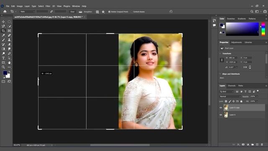Click the hue spectrum slider
Image resolution: width=268 pixels, height=151 pixels.
[263, 29]
